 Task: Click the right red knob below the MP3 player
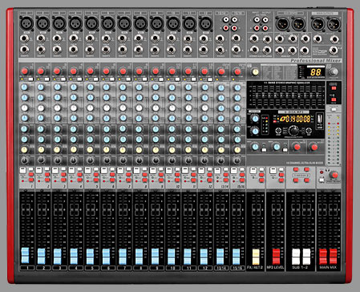314,147
